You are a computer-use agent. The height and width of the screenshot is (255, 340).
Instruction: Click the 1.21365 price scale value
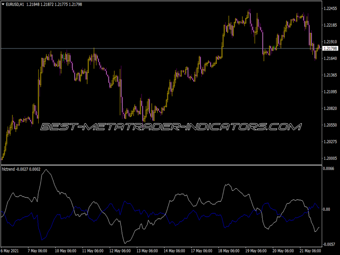tap(330, 75)
